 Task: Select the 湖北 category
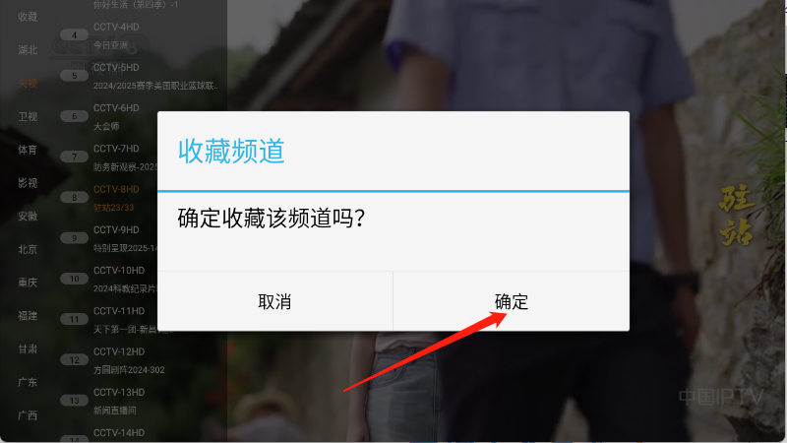click(28, 50)
